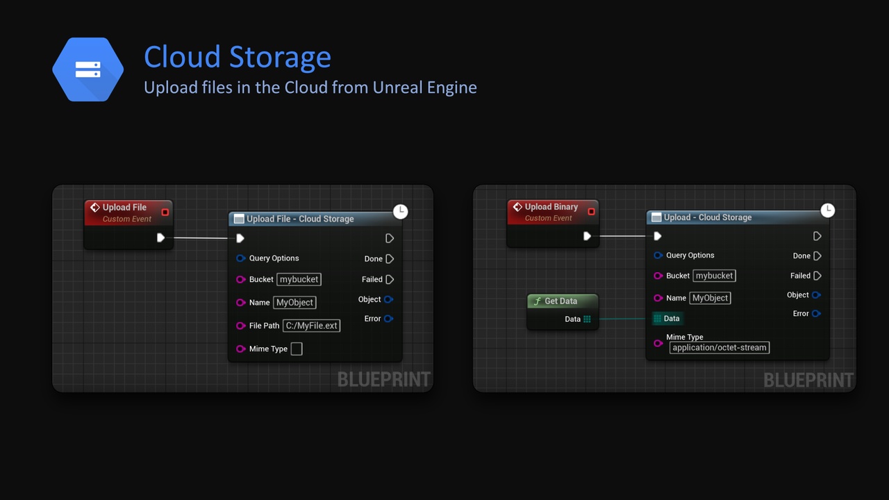Viewport: 889px width, 500px height.
Task: Click the function f icon on Get Data node
Action: click(x=537, y=301)
